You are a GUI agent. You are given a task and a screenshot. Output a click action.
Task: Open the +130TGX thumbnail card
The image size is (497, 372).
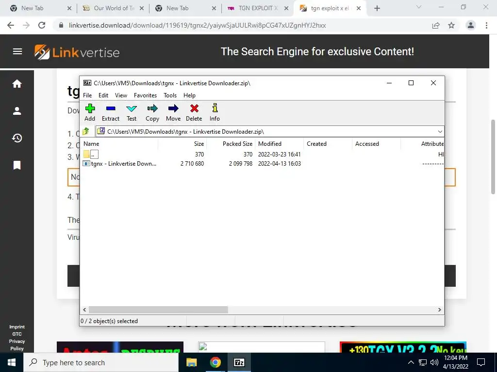click(403, 347)
